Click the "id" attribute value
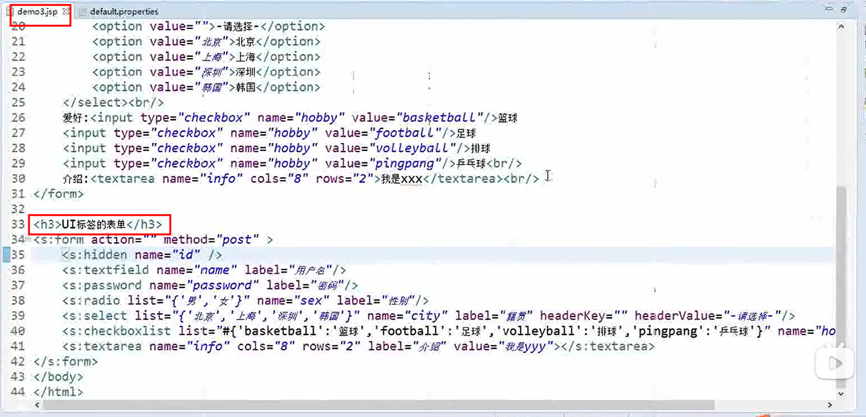 186,255
